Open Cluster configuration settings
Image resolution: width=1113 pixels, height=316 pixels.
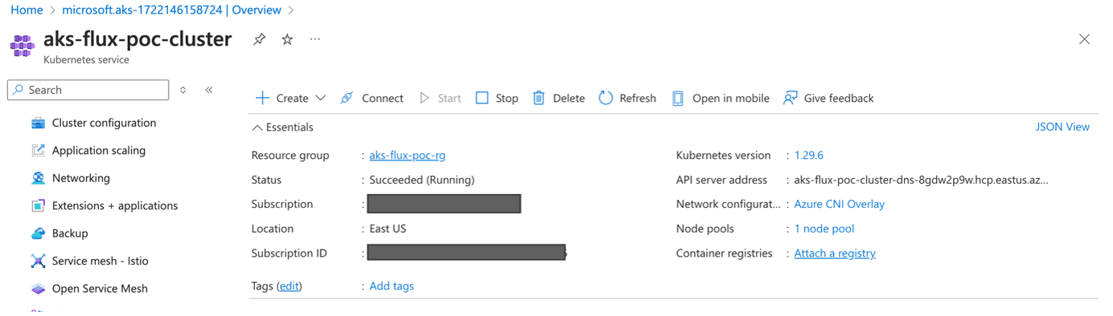coord(104,123)
